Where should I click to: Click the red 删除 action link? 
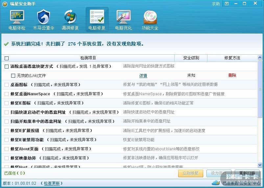[x=232, y=75]
